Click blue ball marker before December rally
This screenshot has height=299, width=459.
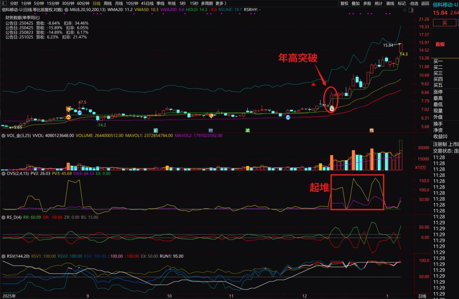(288, 117)
